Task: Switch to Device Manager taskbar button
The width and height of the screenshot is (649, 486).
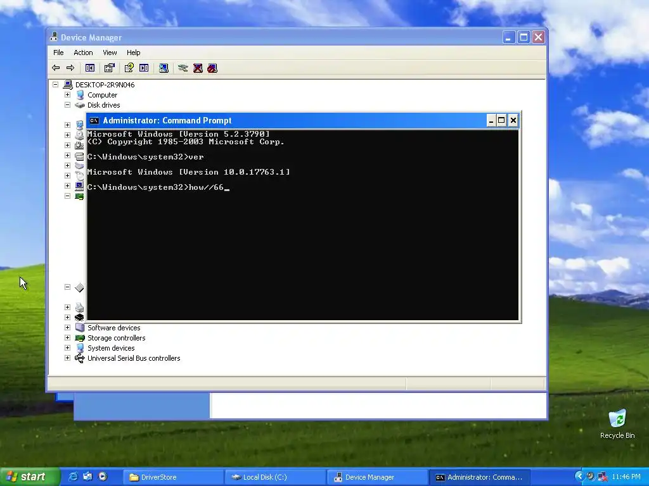Action: coord(378,477)
